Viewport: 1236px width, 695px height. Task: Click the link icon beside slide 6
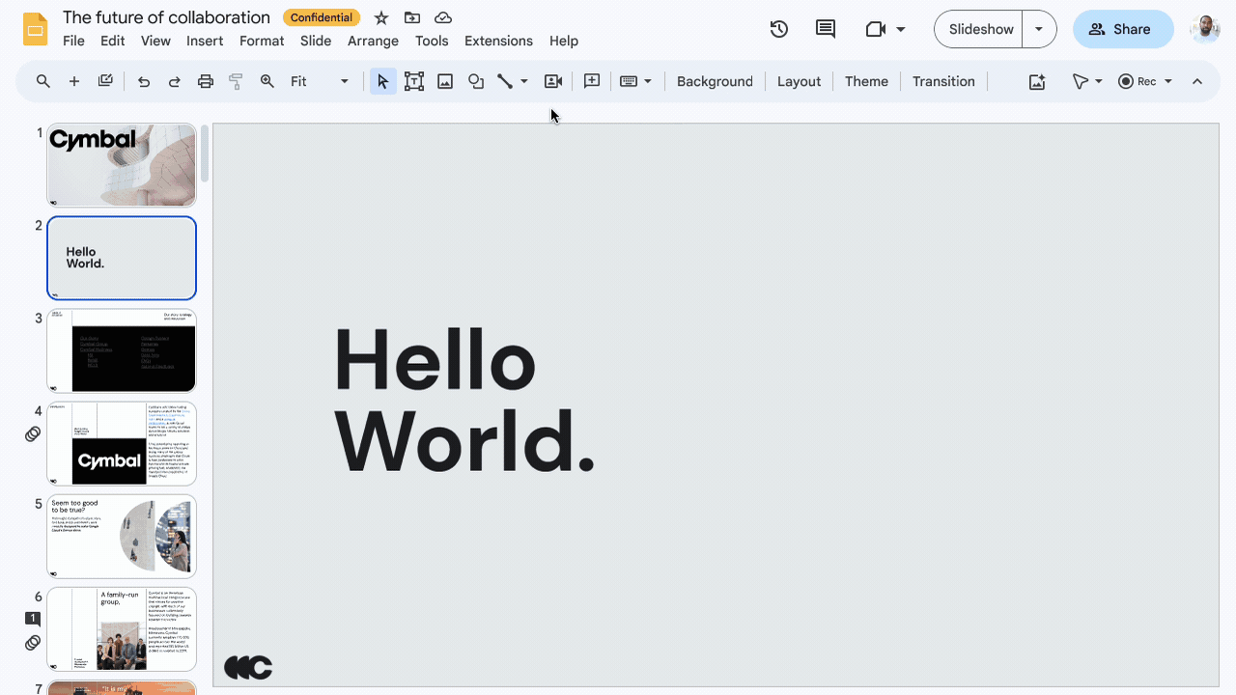click(33, 643)
